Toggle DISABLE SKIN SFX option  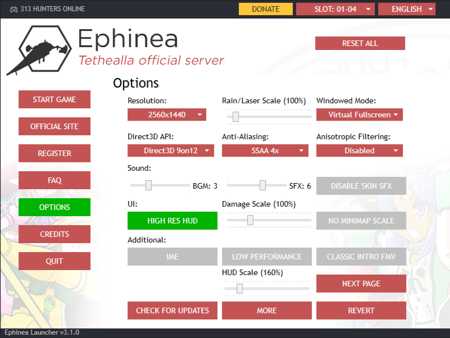pyautogui.click(x=361, y=186)
